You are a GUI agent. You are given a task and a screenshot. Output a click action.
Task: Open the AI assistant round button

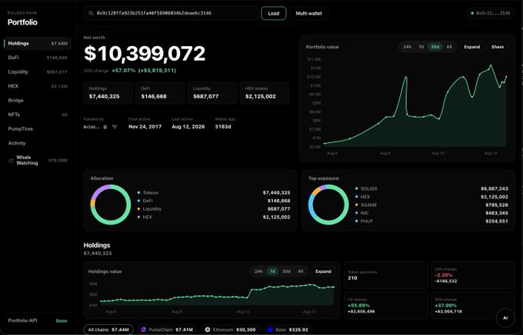505,317
